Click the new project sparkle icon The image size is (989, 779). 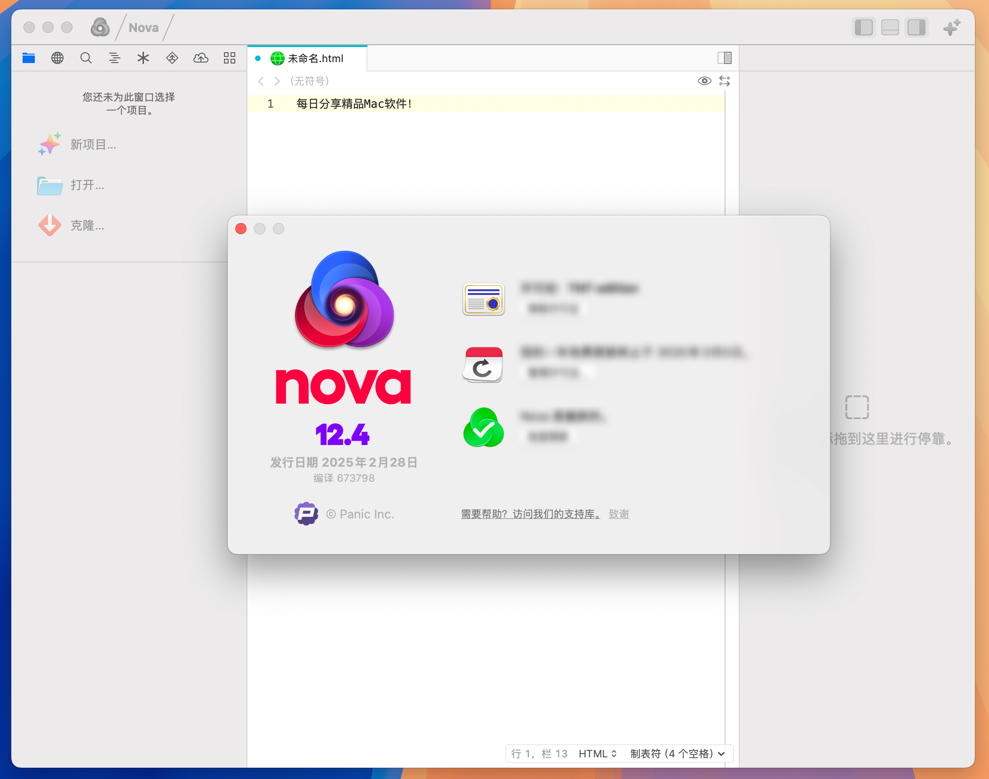coord(50,144)
